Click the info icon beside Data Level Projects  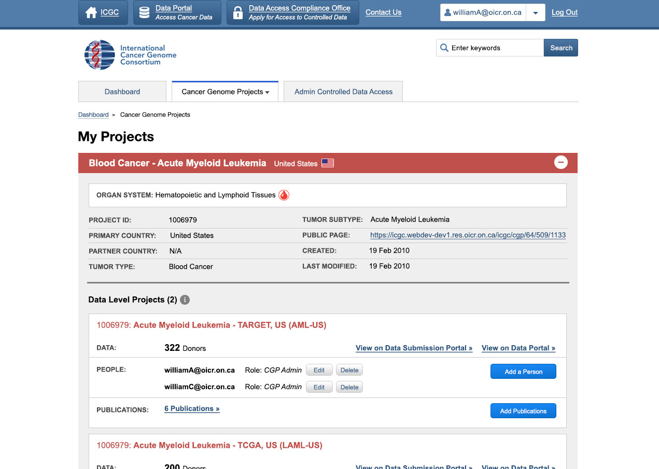pyautogui.click(x=185, y=300)
